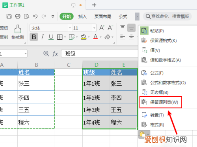Apply the red font color A
197x147 pixels.
[95, 37]
